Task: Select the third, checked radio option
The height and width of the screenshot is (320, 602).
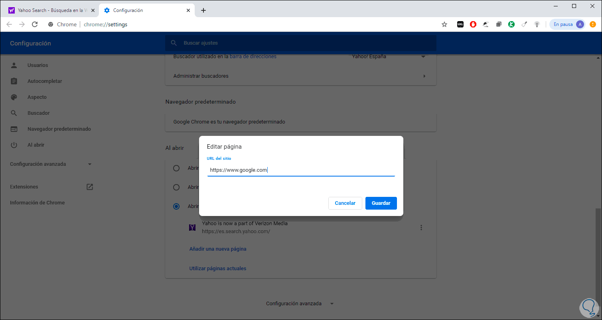Action: point(176,206)
